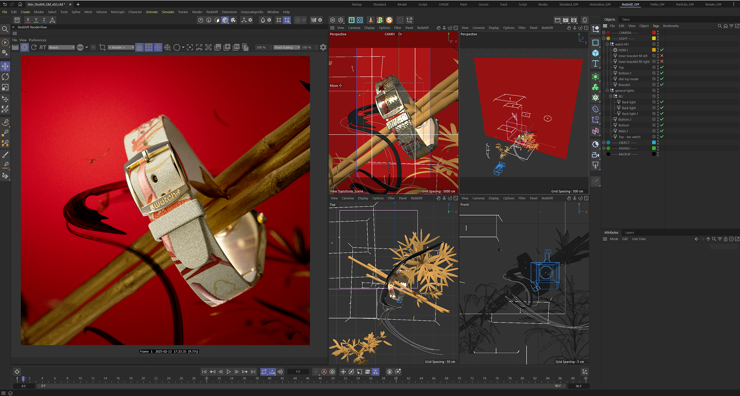
Task: Open the Render camera dropdown in RenderView
Action: click(x=121, y=47)
